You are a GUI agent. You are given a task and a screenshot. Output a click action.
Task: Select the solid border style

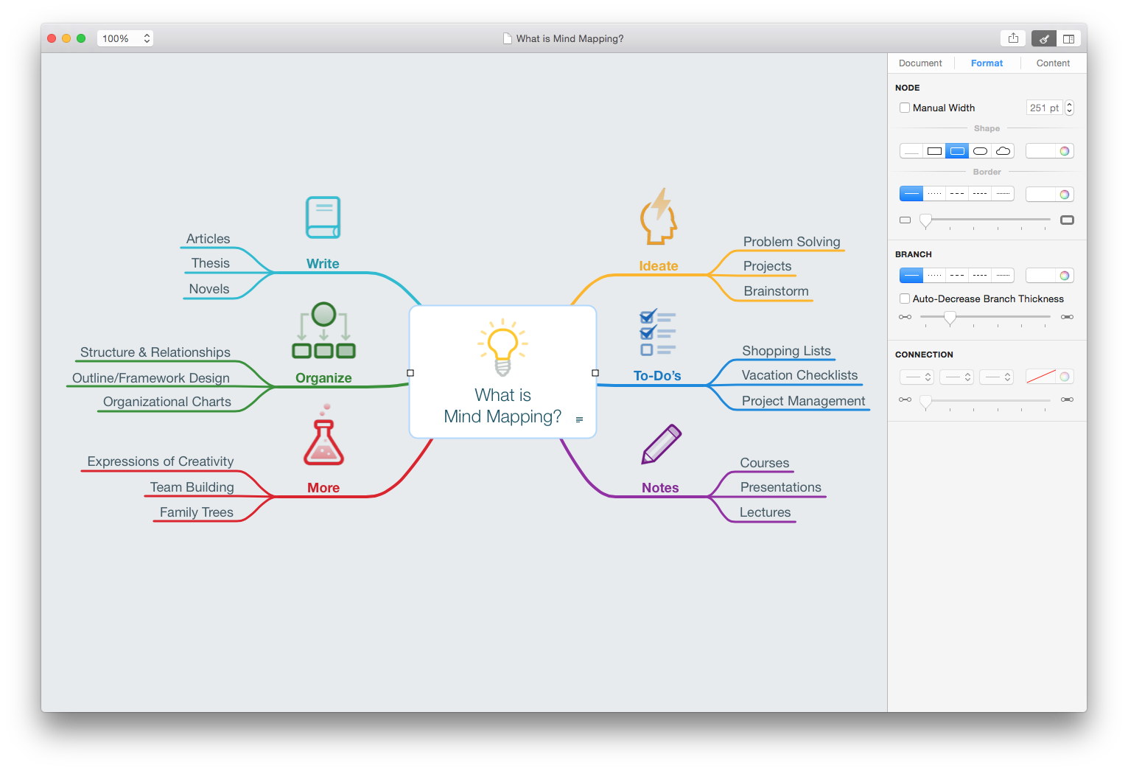[x=911, y=193]
